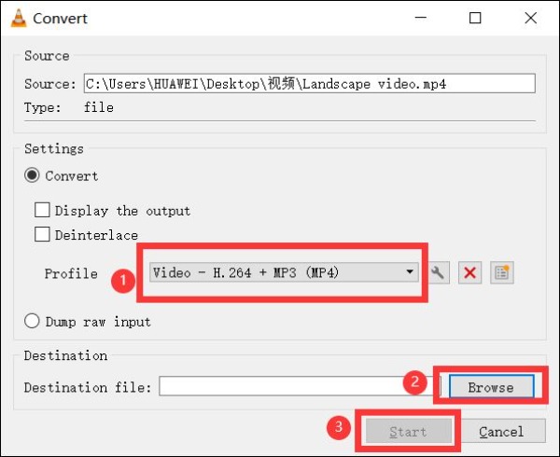Click the 'file' type value
The width and height of the screenshot is (560, 457).
pos(99,107)
